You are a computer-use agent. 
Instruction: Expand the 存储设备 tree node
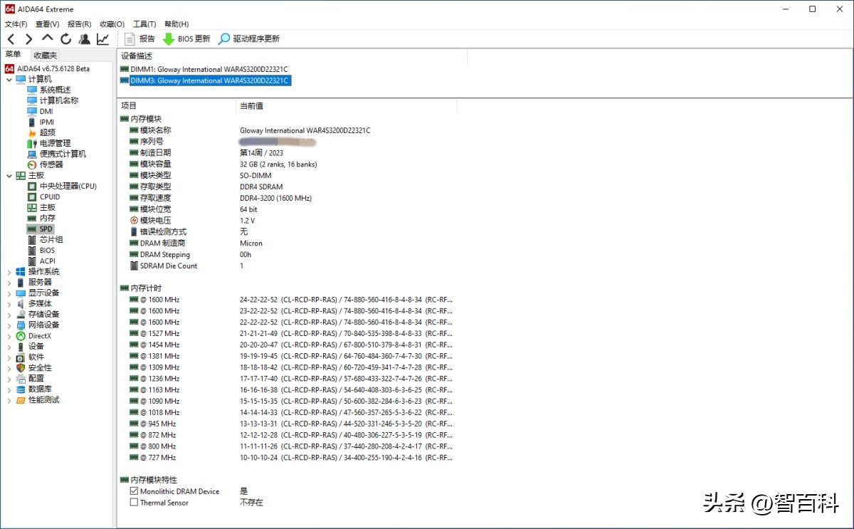[x=9, y=315]
